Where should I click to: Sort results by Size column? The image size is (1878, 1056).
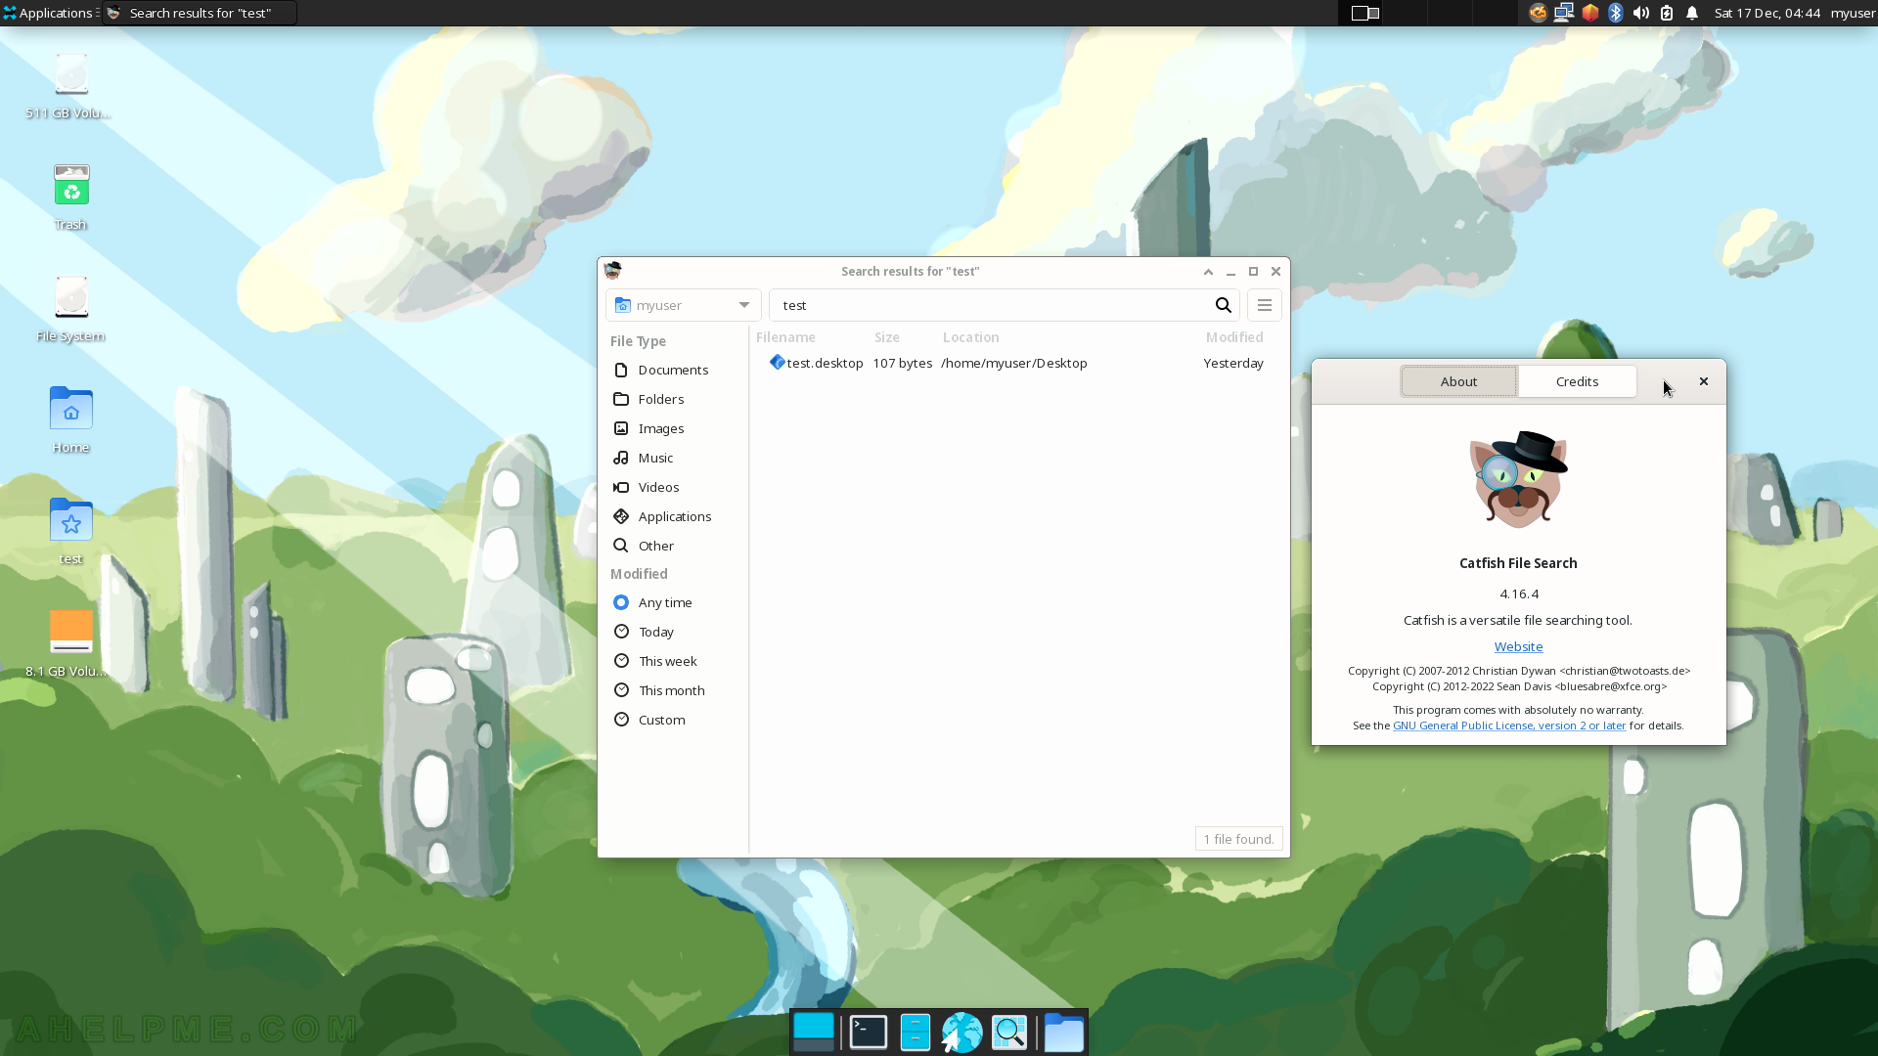pos(887,337)
